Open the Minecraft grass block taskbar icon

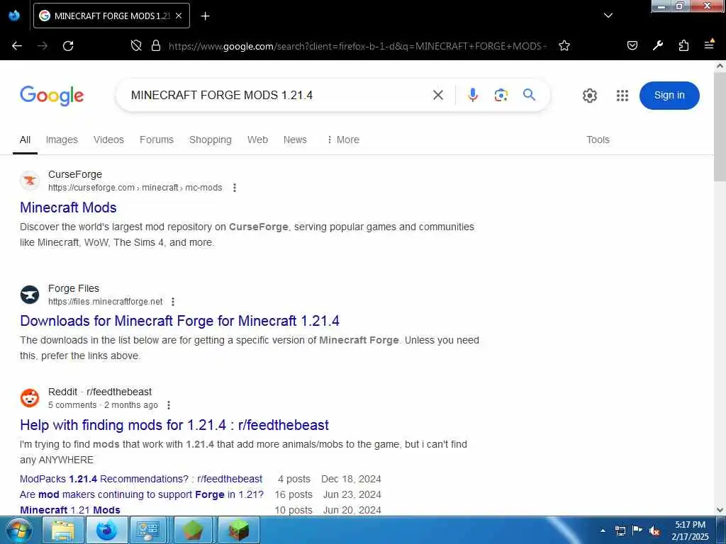click(x=238, y=531)
